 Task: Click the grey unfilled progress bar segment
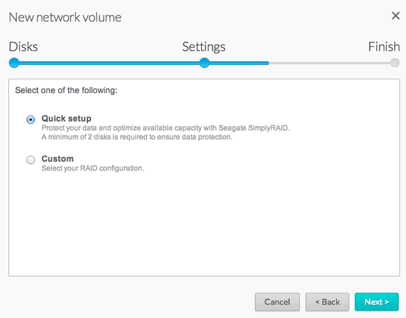[330, 63]
